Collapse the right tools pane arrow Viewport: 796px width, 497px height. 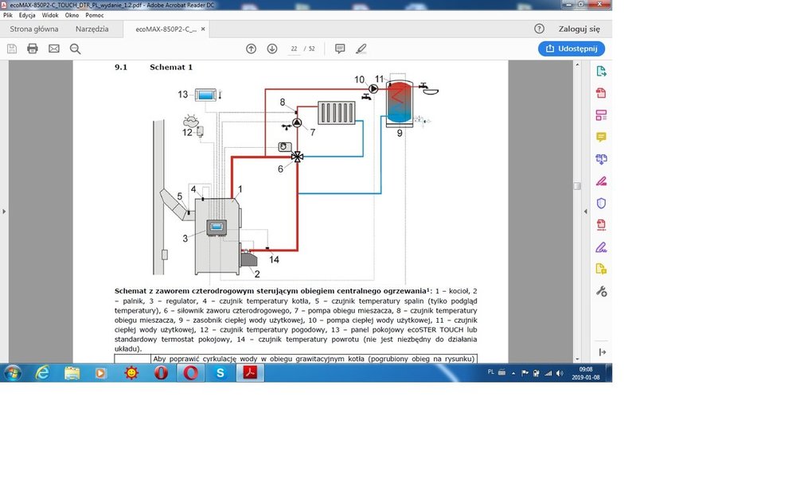click(x=587, y=212)
